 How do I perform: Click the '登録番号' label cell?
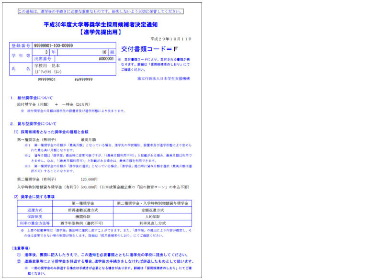pyautogui.click(x=21, y=45)
